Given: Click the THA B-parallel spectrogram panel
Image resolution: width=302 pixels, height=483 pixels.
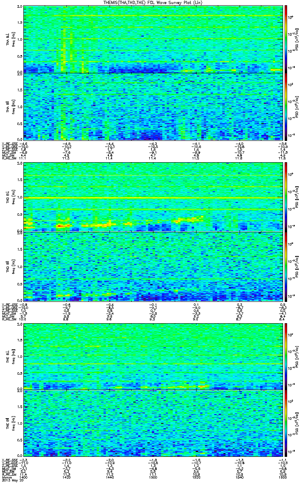Looking at the screenshot, I should [153, 106].
